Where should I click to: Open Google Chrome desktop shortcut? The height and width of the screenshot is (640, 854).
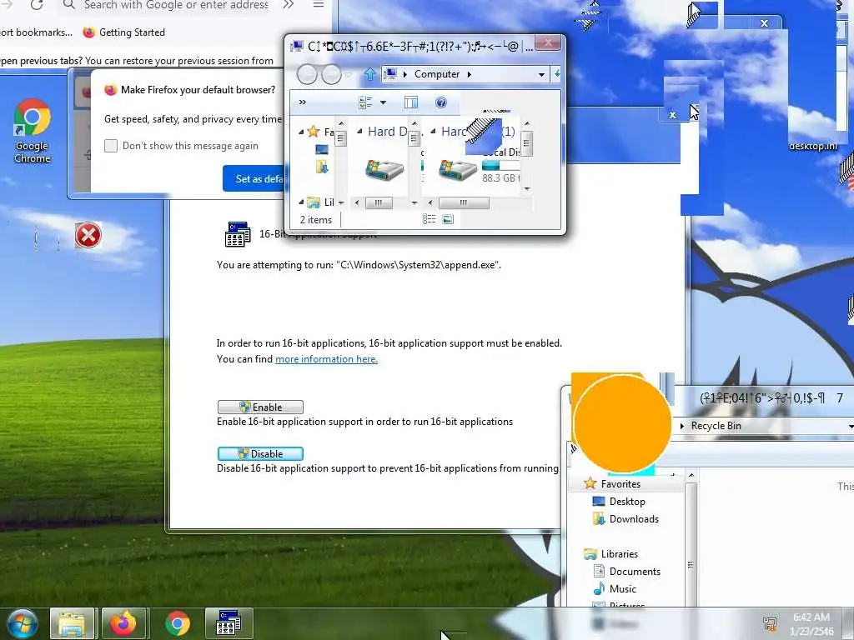pos(33,131)
